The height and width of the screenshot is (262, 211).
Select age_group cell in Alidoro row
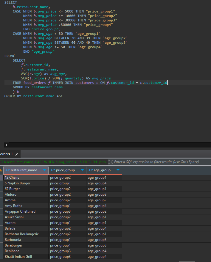104,194
